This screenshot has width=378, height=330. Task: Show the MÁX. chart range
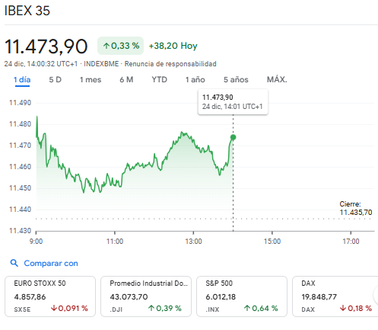click(x=277, y=80)
